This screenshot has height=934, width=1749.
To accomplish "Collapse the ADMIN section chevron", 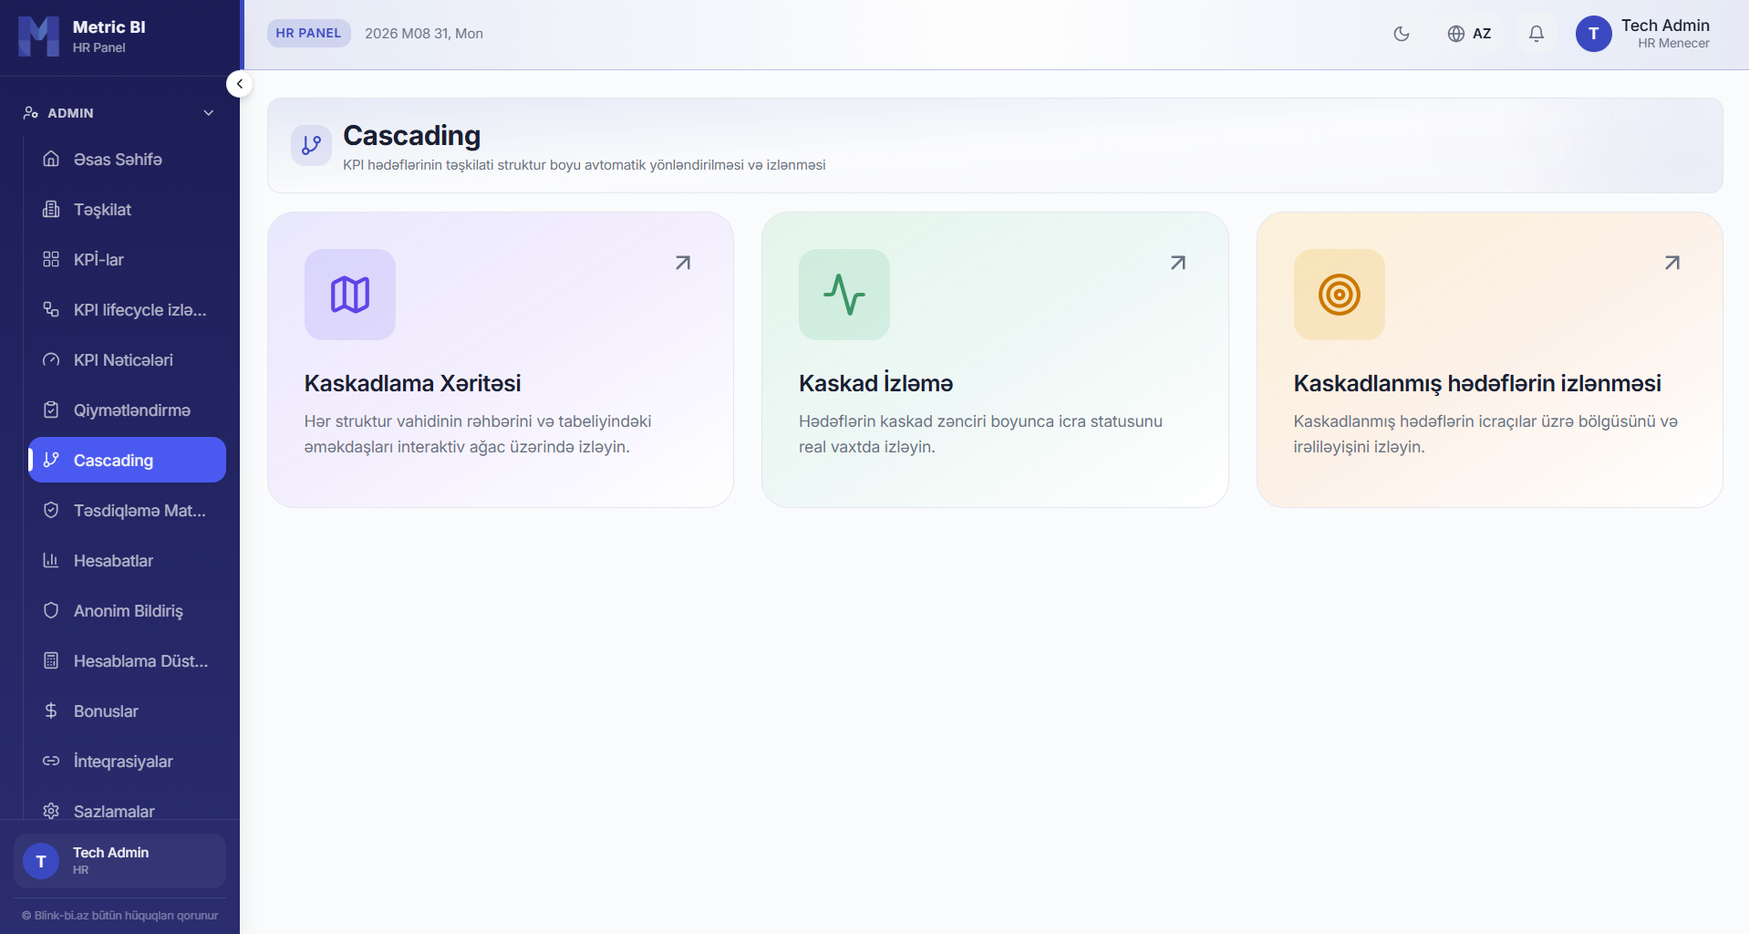I will 208,113.
